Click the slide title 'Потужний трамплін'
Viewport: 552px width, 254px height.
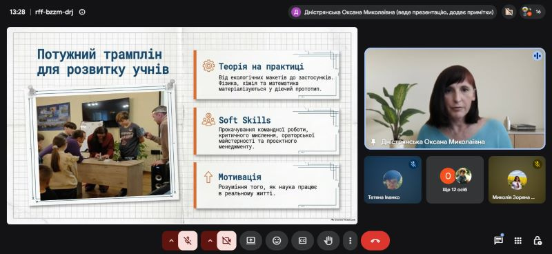[x=99, y=55]
